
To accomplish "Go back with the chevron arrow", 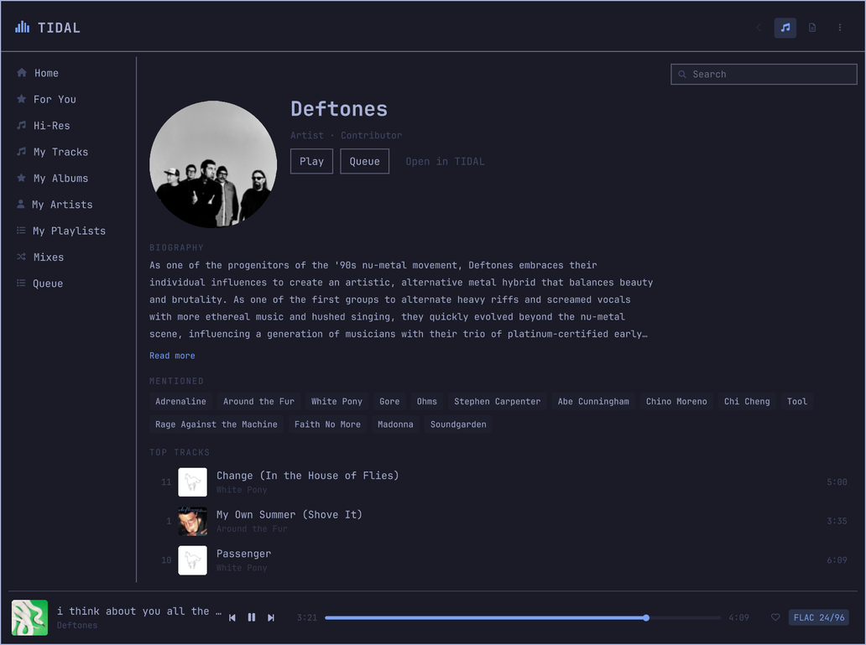I will point(759,28).
